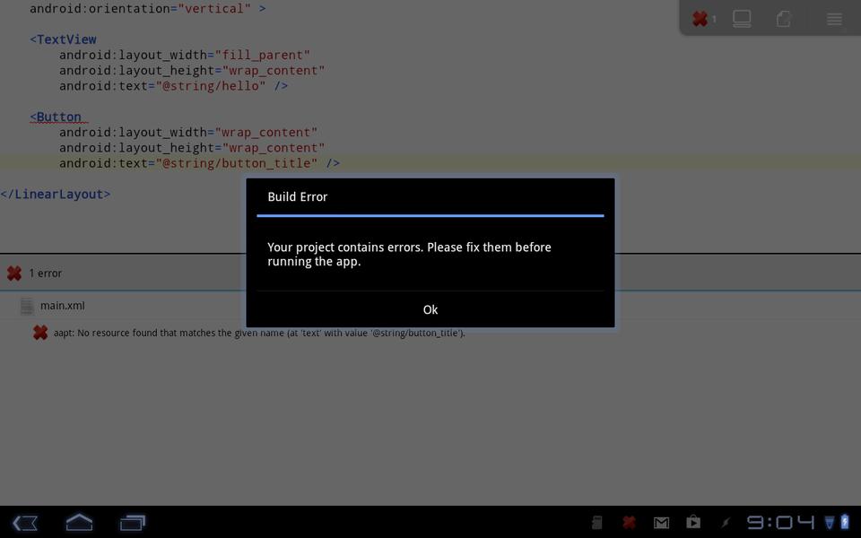Open the SD card notification icon
Image resolution: width=861 pixels, height=538 pixels.
(597, 523)
